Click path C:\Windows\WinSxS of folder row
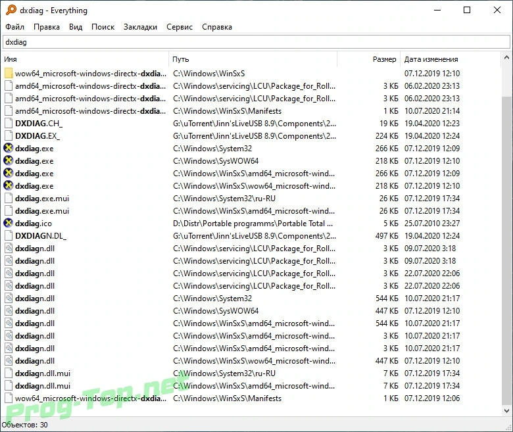 [208, 74]
